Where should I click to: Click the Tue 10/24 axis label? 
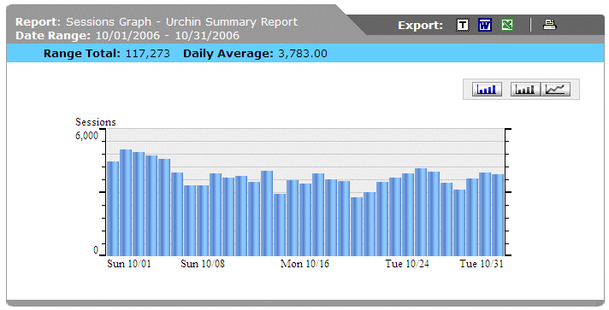click(x=407, y=264)
